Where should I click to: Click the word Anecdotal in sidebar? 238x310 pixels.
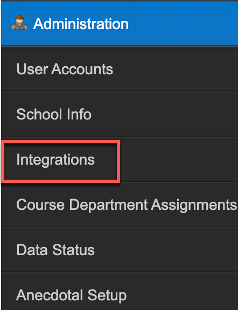50,295
